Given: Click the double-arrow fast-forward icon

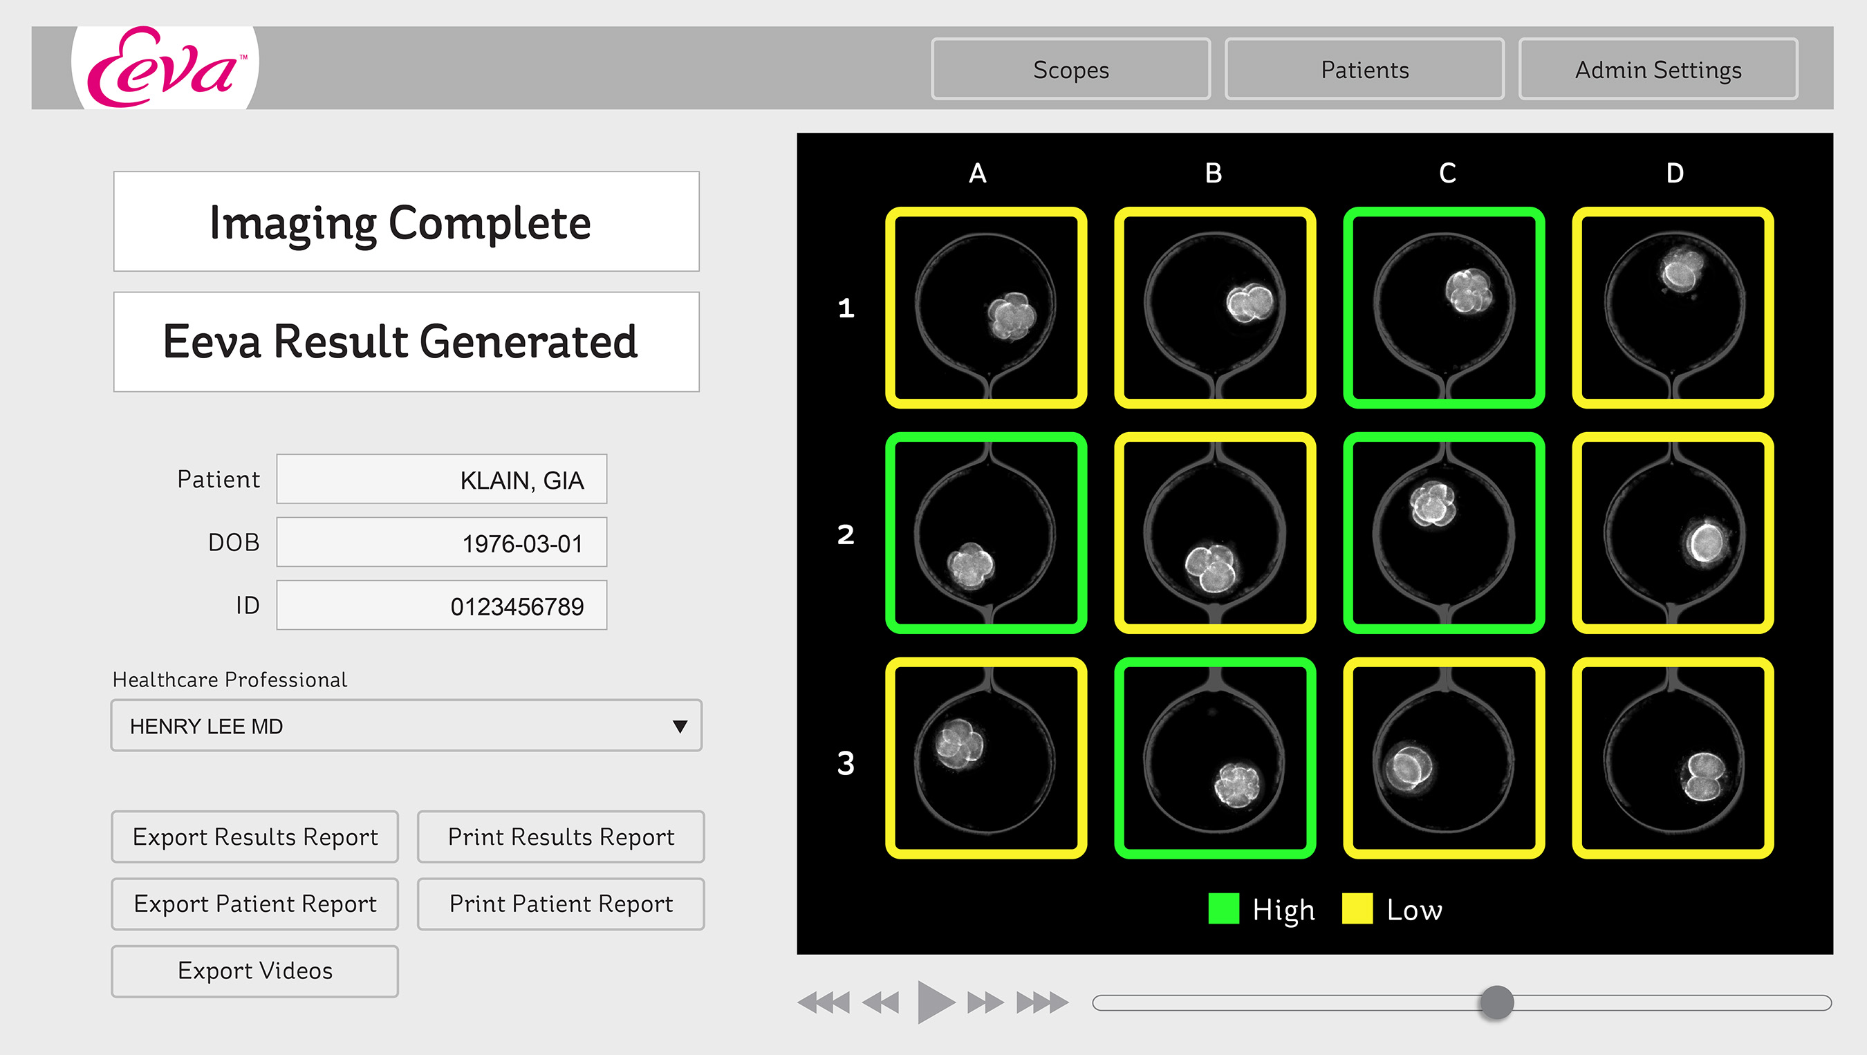Looking at the screenshot, I should 985,1003.
